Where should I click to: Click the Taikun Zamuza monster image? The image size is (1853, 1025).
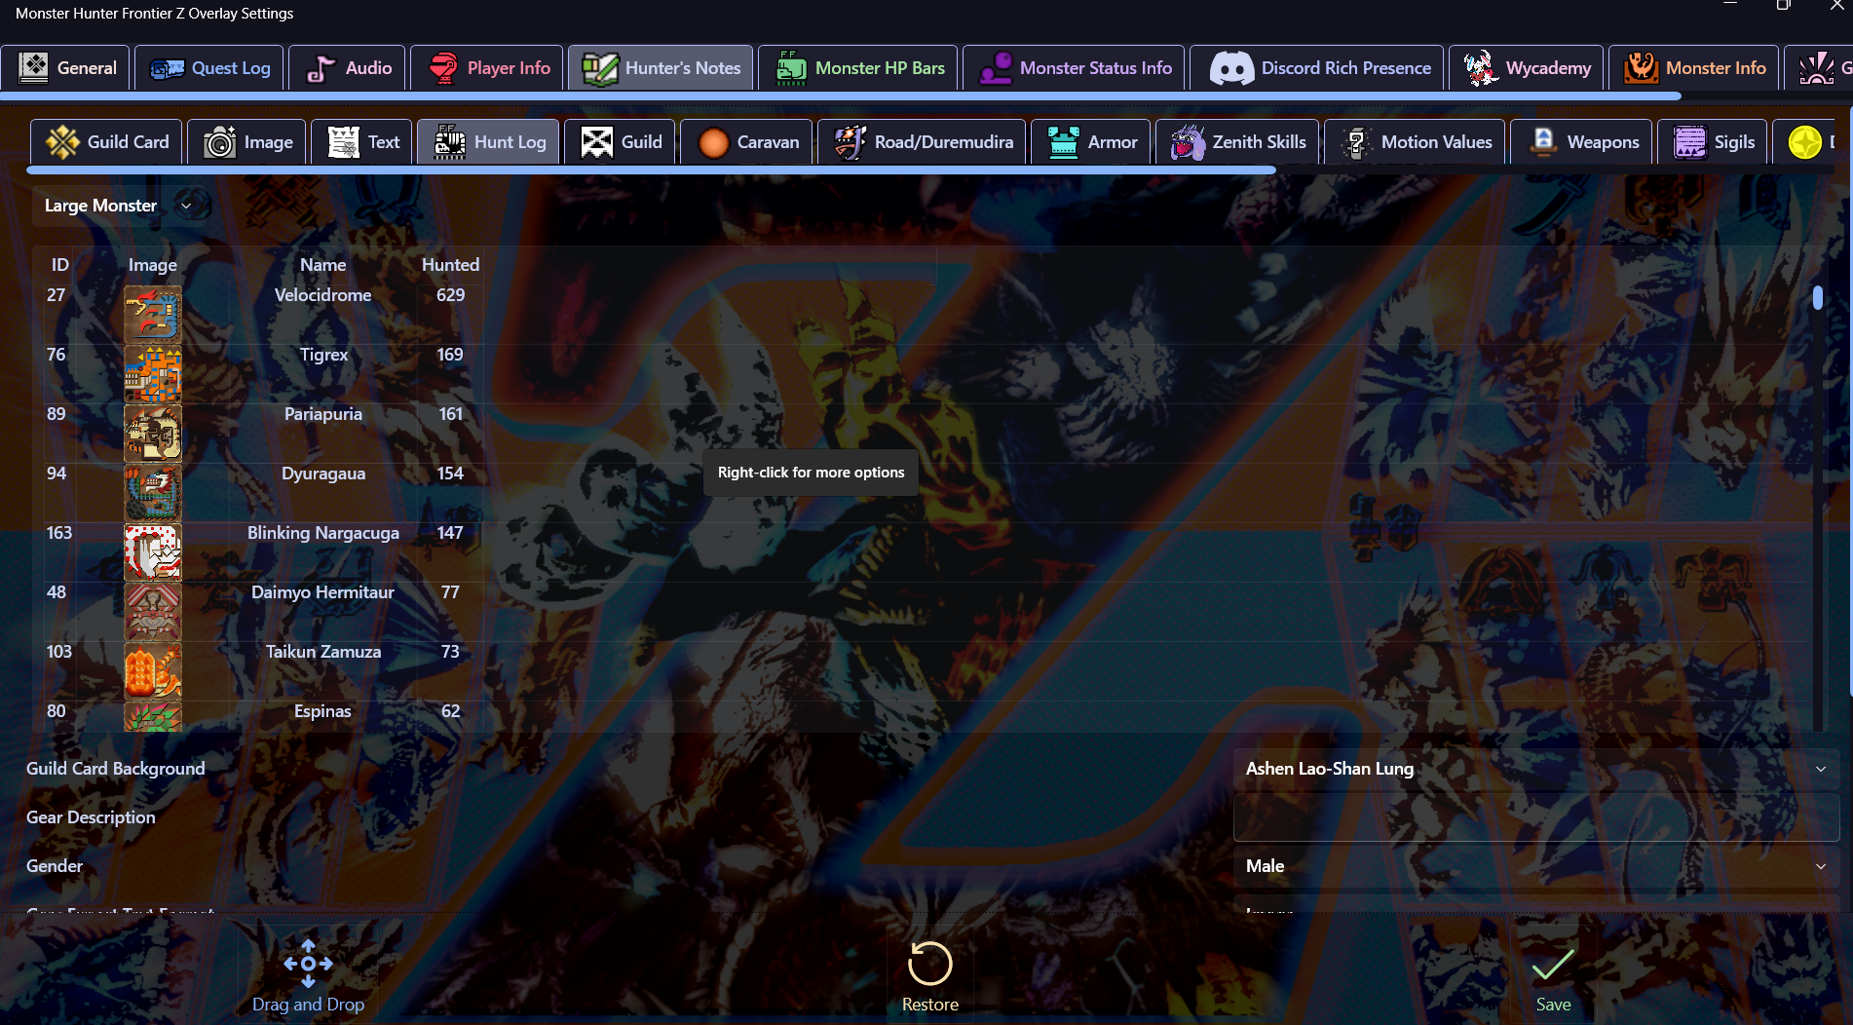click(153, 670)
